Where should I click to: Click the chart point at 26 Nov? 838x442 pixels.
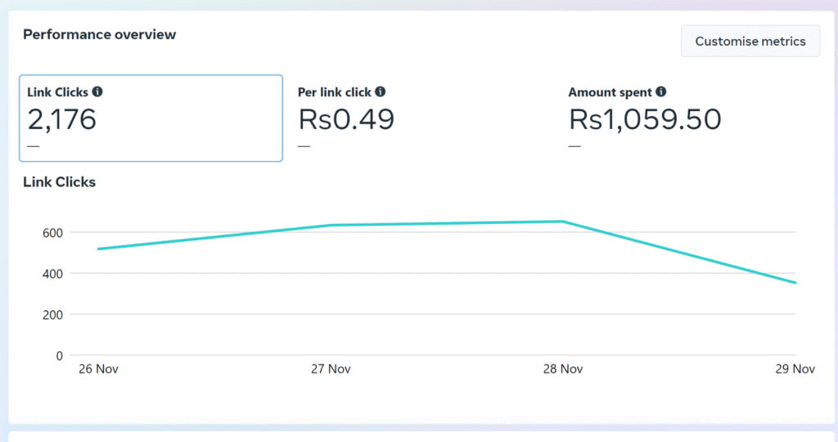click(98, 248)
